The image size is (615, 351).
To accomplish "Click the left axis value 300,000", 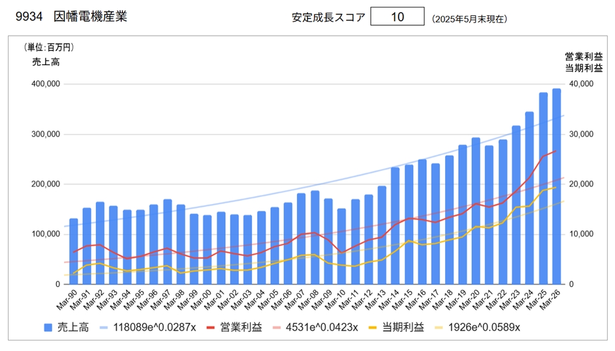I will click(x=46, y=134).
